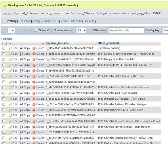The width and height of the screenshot is (168, 144).
Task: Click the Edit inline link
Action: pos(24,21)
